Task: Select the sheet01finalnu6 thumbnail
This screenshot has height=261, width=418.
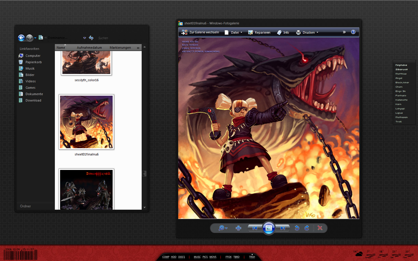Action: pyautogui.click(x=86, y=122)
